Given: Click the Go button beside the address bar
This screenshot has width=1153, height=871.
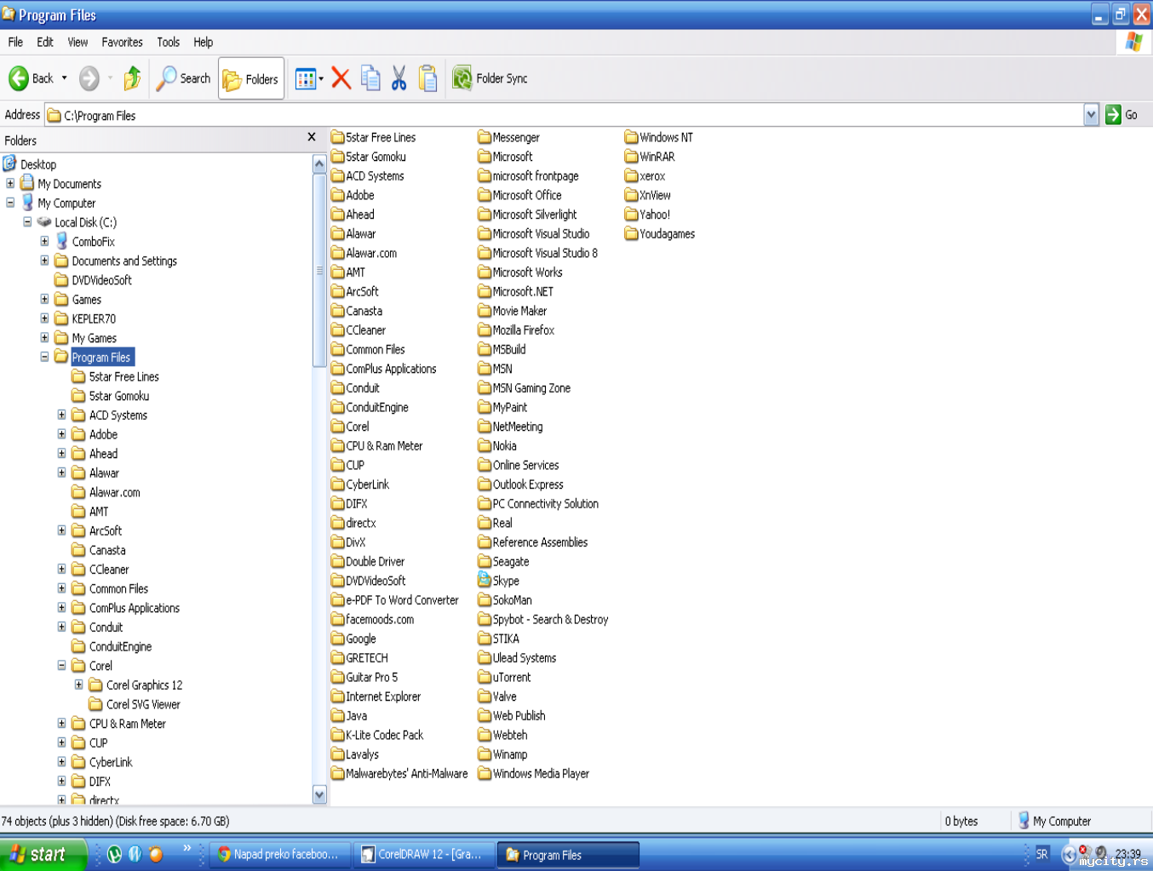Looking at the screenshot, I should click(1121, 115).
